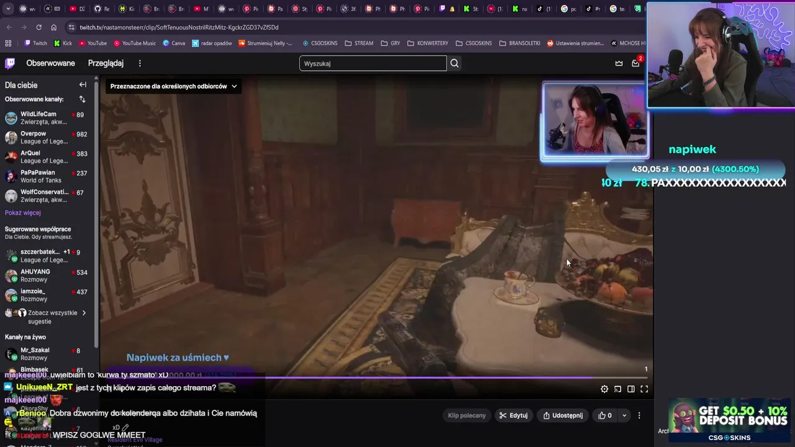Screen dimensions: 795x447
Task: Open tab search dropdown arrow
Action: 8,9
